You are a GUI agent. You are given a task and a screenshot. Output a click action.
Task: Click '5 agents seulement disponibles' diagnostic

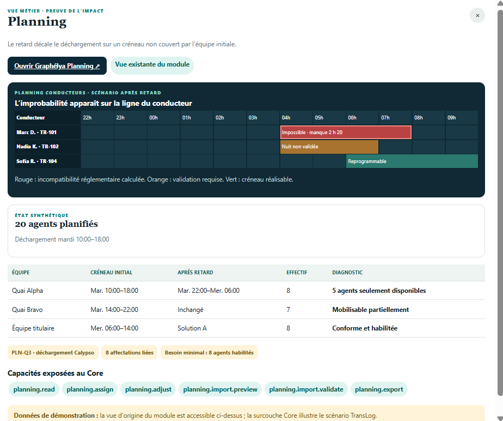point(379,291)
